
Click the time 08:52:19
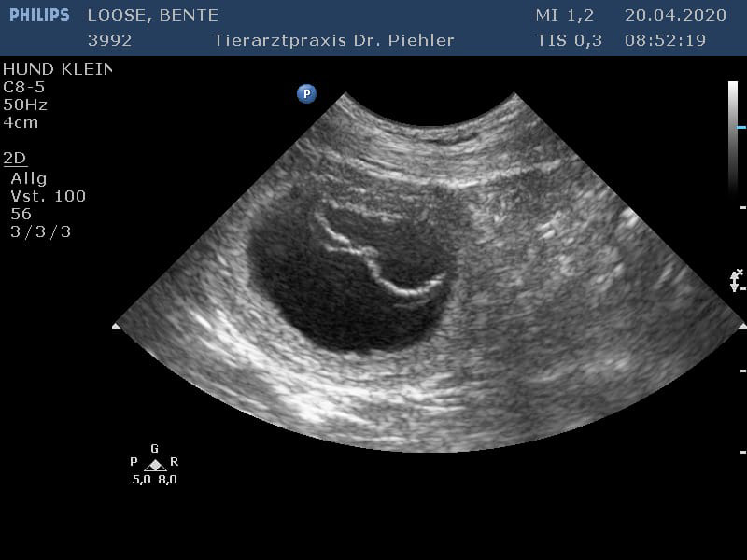click(x=665, y=40)
